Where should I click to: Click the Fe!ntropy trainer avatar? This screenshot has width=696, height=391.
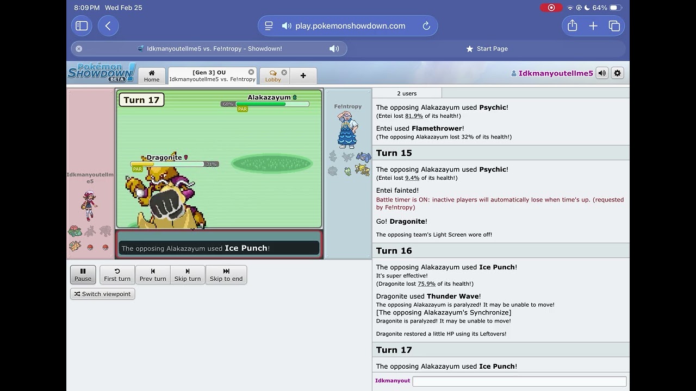tap(347, 130)
